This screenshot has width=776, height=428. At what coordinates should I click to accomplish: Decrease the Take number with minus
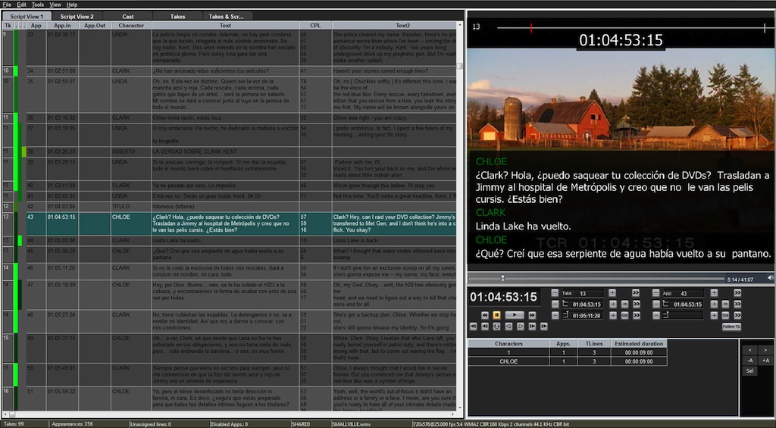[x=555, y=293]
